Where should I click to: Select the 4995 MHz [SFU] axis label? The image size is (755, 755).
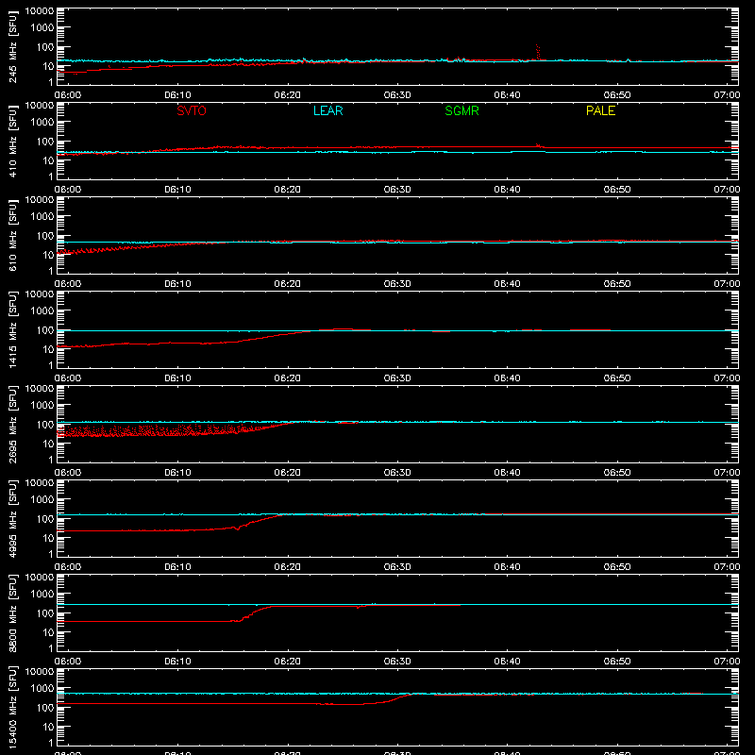(x=12, y=518)
